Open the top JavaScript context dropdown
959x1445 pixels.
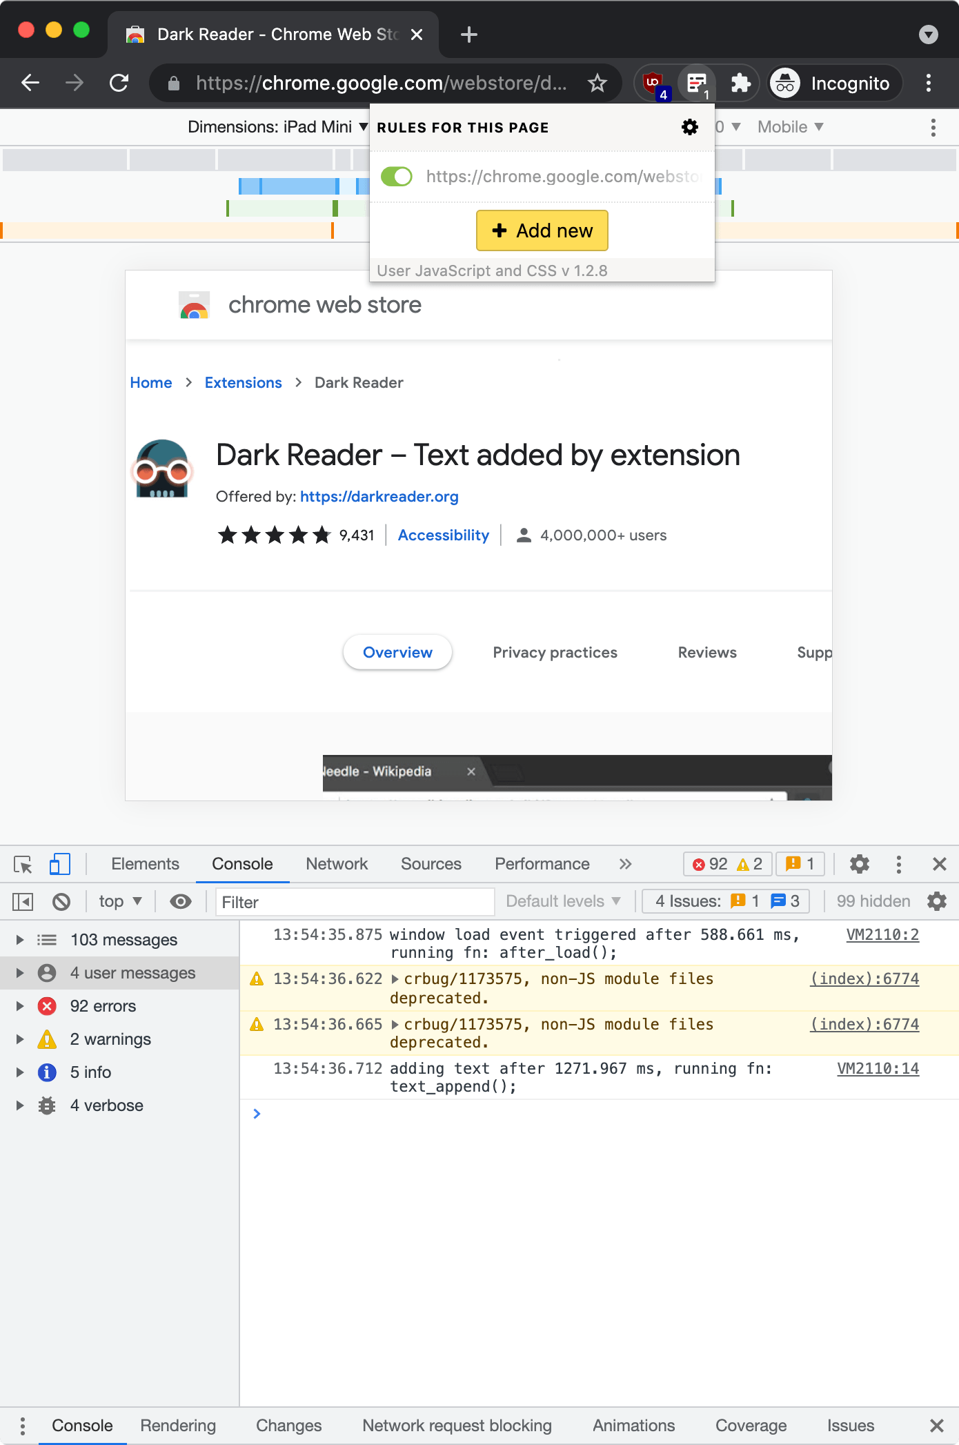120,901
